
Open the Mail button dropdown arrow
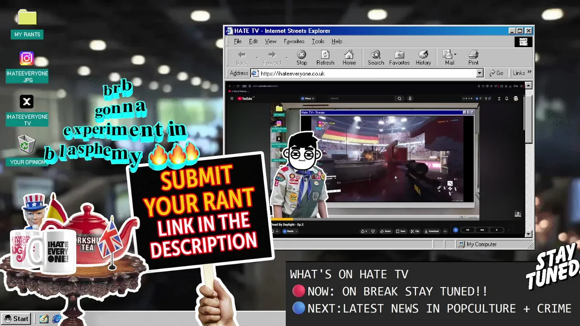pyautogui.click(x=456, y=54)
